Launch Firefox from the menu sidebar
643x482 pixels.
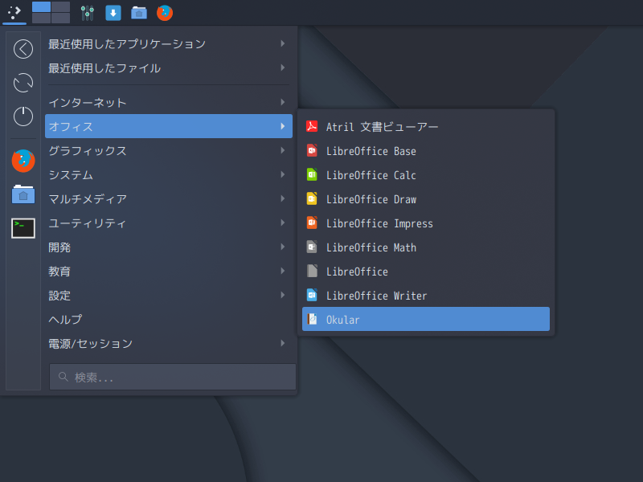tap(23, 161)
